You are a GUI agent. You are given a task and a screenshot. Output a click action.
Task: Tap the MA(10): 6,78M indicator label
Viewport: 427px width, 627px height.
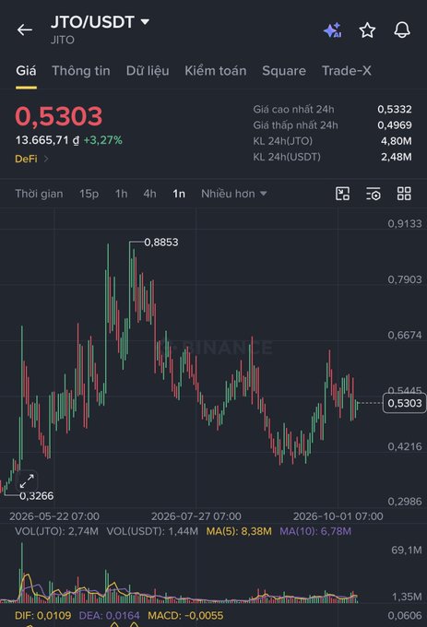click(x=315, y=531)
